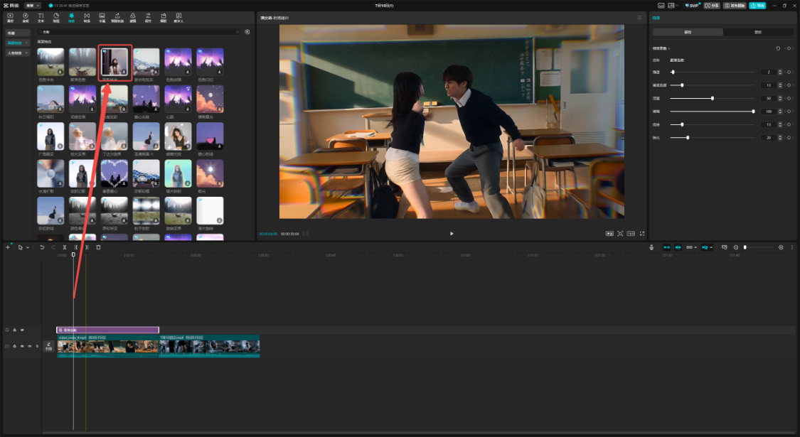Click the redo arrow in the timeline toolbar
Image resolution: width=800 pixels, height=437 pixels.
(53, 247)
